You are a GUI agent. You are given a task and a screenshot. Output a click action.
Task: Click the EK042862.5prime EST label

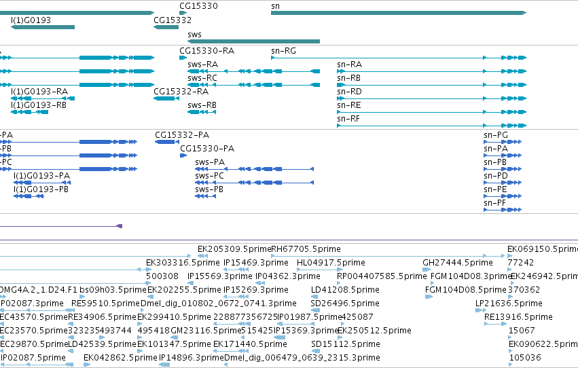click(x=120, y=358)
